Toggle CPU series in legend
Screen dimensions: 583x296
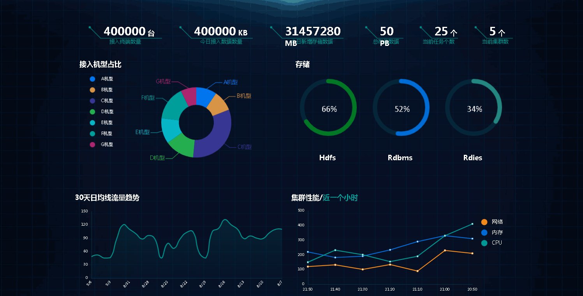pyautogui.click(x=491, y=243)
